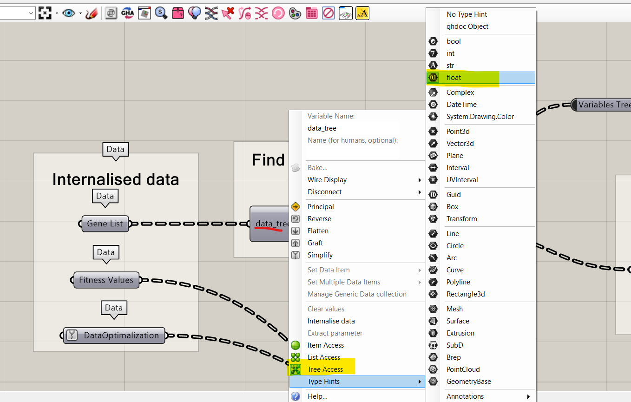Click the red prohibited circle icon
Screen dimensions: 631x402
(328, 13)
